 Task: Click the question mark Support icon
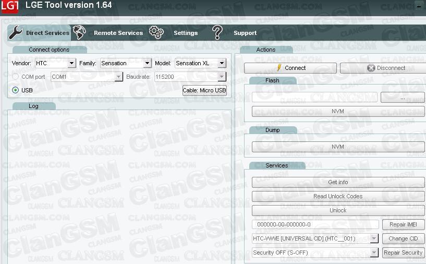click(217, 33)
